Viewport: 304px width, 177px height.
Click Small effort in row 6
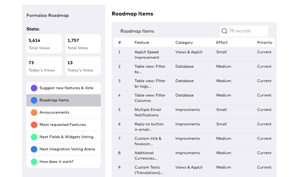click(221, 124)
